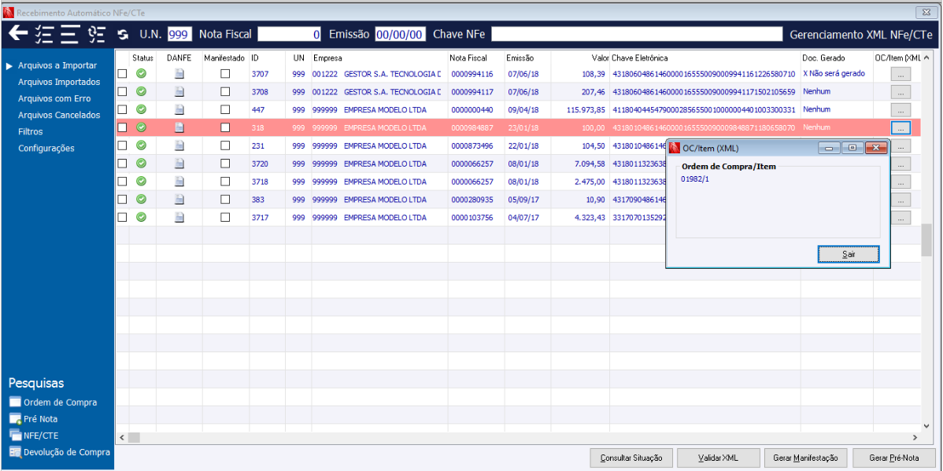Click green status icon for ID 3720
Screen dimensions: 943x471
142,164
